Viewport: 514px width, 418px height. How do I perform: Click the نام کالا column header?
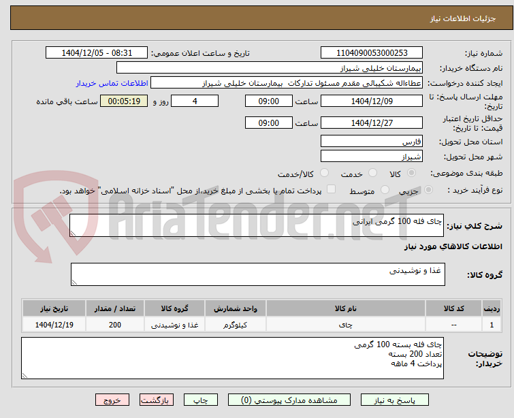(346, 308)
